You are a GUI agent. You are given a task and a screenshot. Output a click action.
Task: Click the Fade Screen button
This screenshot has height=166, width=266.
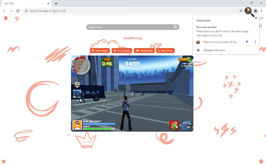(100, 50)
